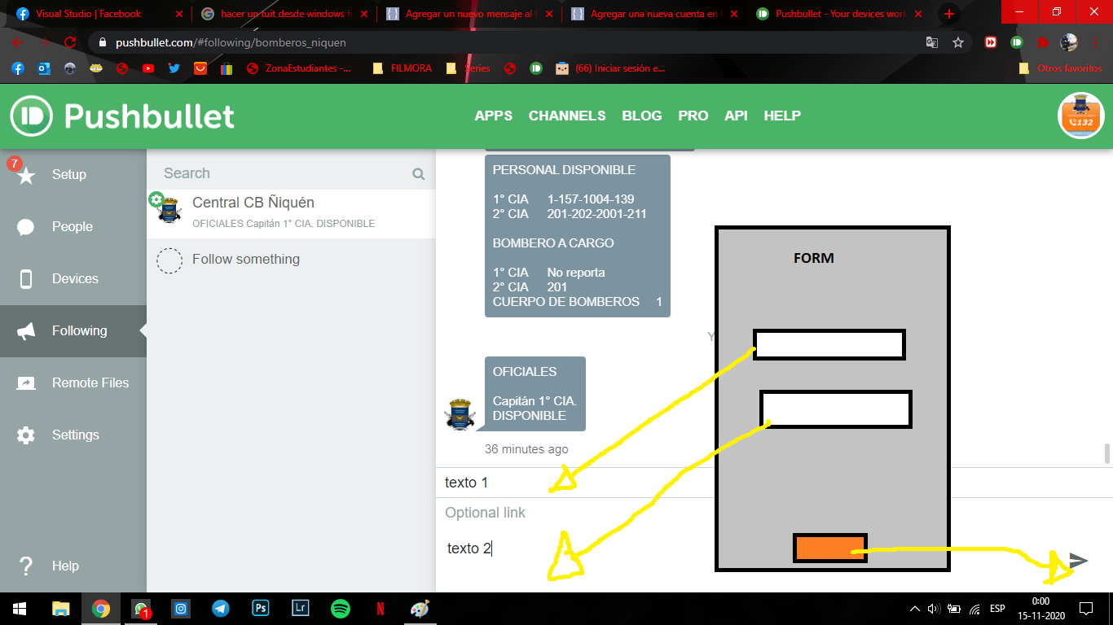Select Following in the sidebar
The height and width of the screenshot is (625, 1113).
pos(73,330)
